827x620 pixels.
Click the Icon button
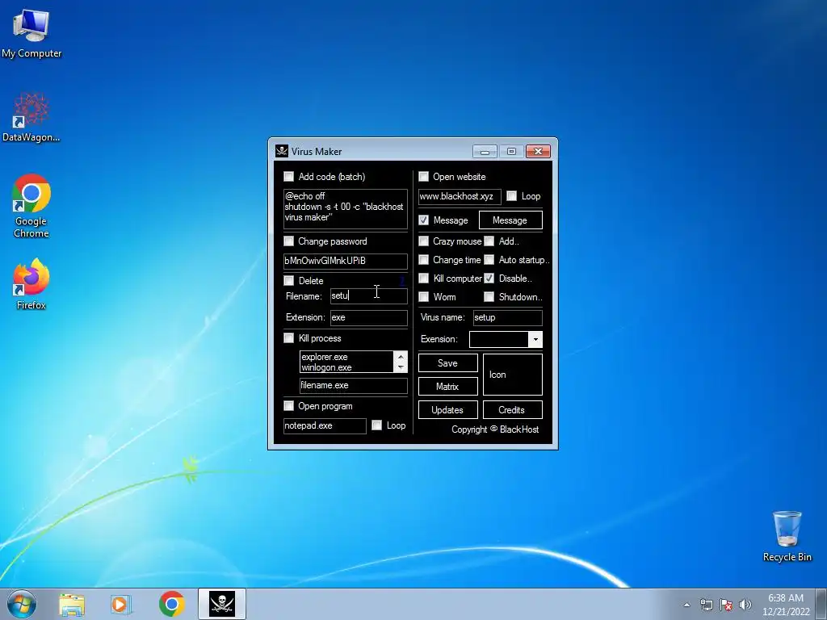pos(512,375)
